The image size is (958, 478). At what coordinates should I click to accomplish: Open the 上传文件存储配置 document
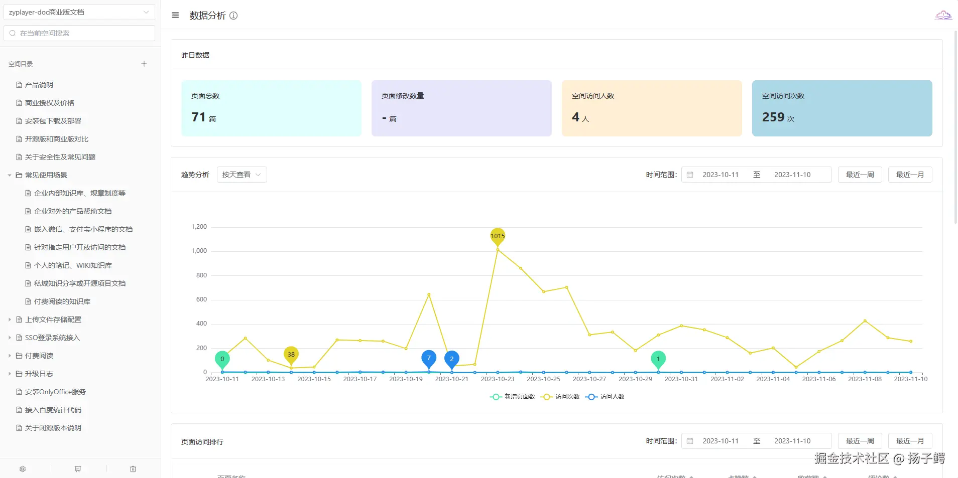53,320
